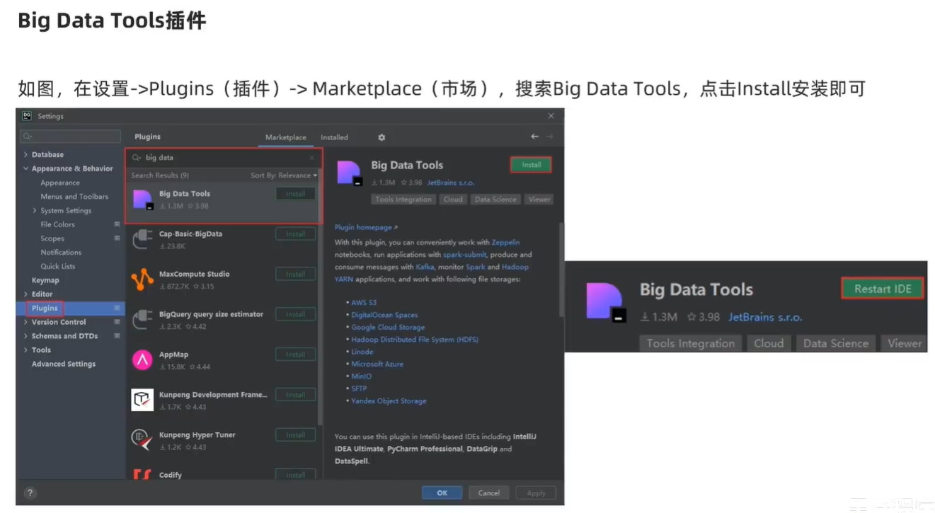This screenshot has height=513, width=935.
Task: Click the plugin search box with big data
Action: point(223,158)
